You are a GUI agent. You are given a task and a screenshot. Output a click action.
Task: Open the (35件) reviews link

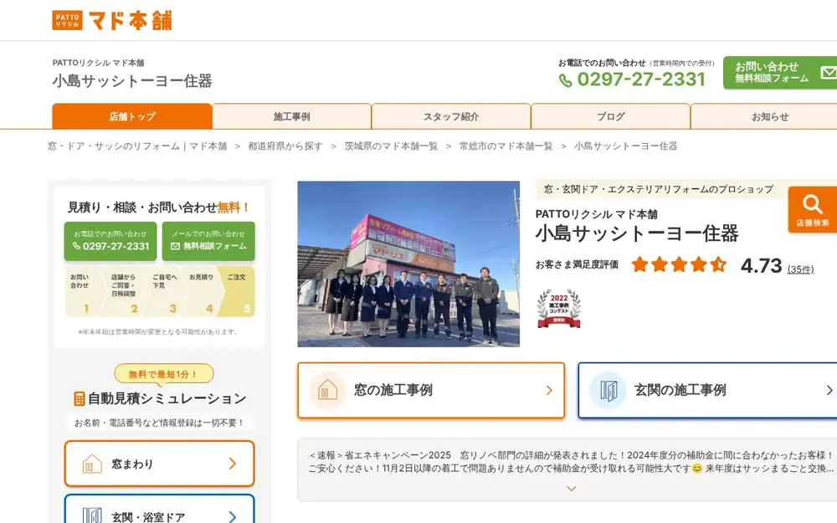coord(800,269)
